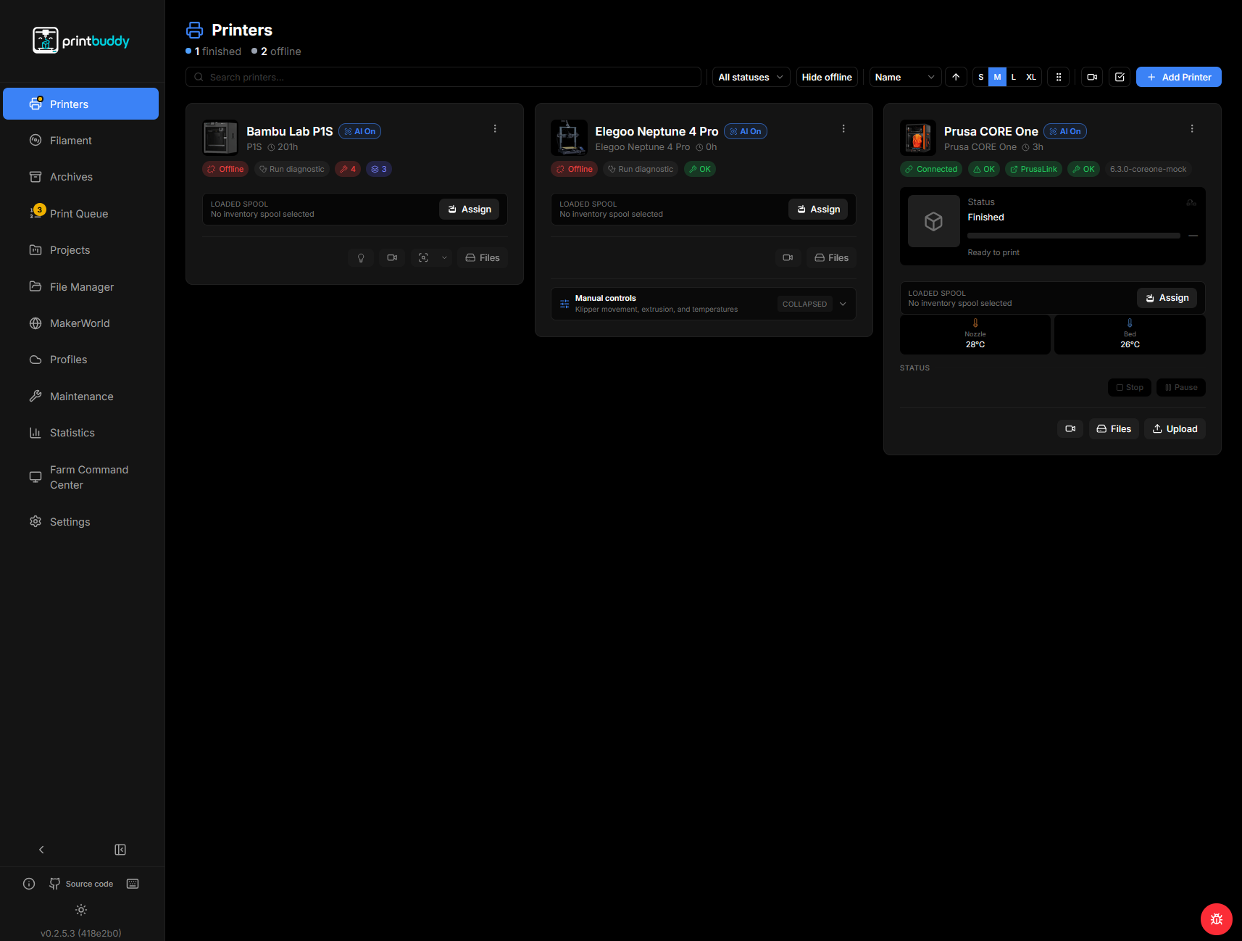Select card size XL

[x=1031, y=77]
